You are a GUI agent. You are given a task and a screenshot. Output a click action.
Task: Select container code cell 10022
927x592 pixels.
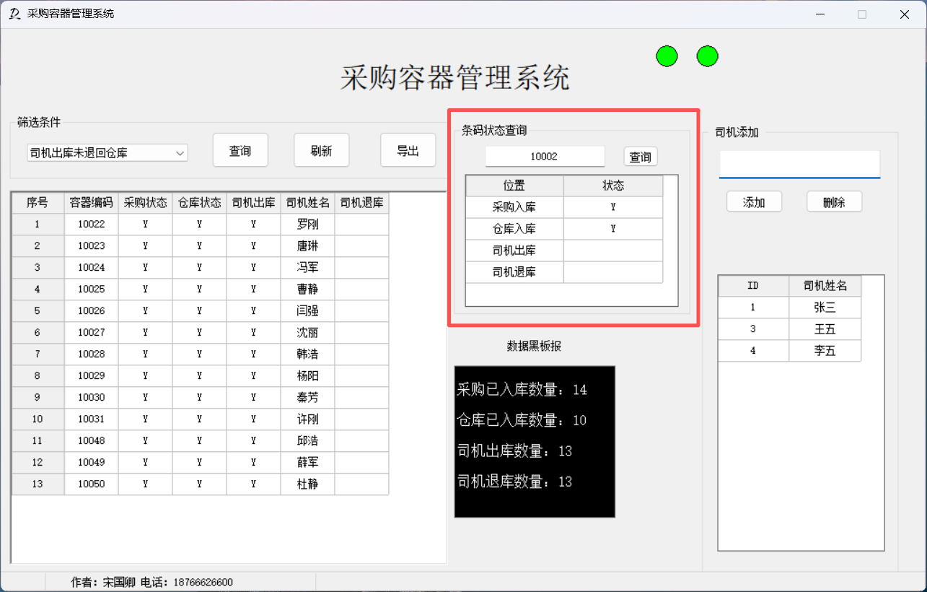[x=92, y=225]
